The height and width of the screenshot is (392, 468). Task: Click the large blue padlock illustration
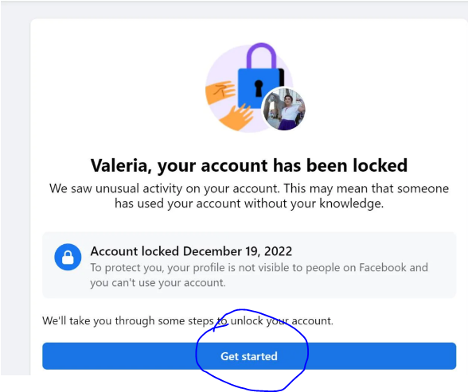click(x=259, y=88)
